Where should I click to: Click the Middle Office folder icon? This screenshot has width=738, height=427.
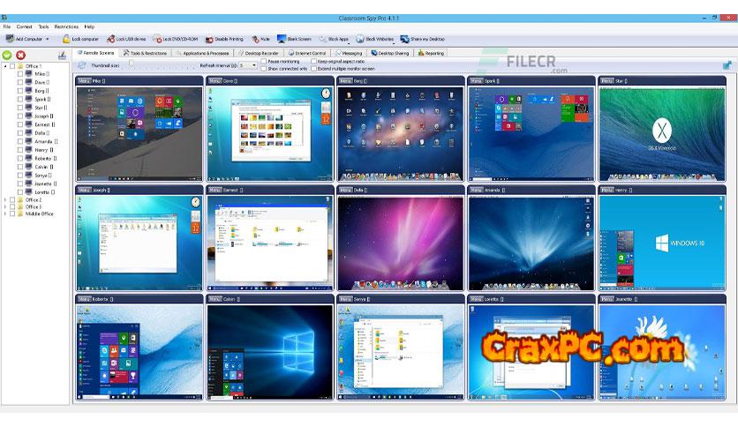point(20,213)
